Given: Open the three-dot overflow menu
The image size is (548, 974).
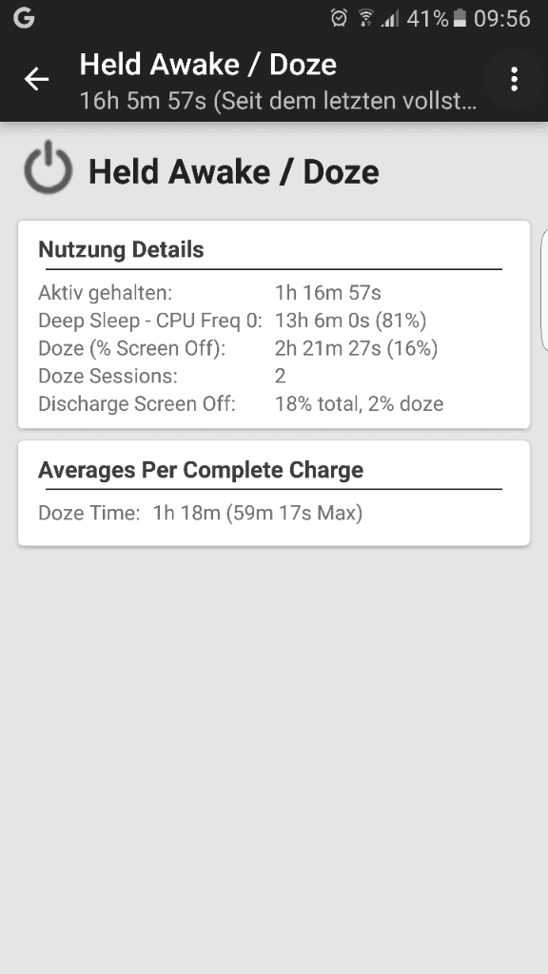Looking at the screenshot, I should point(514,80).
